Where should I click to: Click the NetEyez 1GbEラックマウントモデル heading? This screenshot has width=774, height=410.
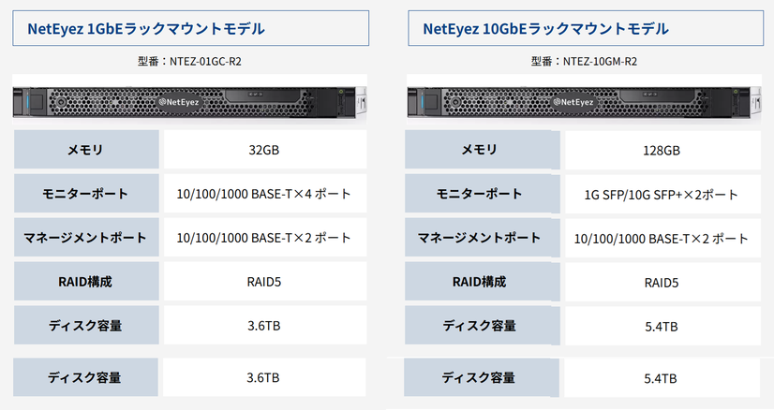click(146, 29)
